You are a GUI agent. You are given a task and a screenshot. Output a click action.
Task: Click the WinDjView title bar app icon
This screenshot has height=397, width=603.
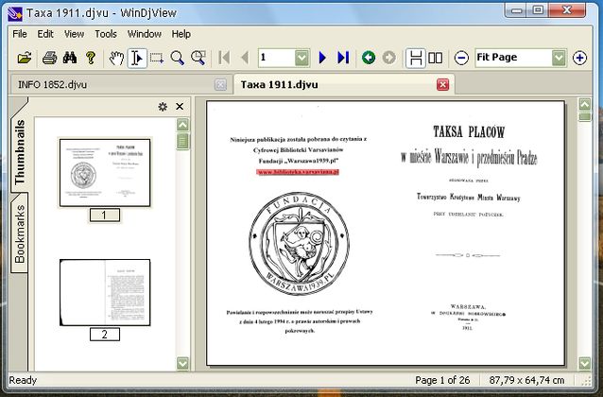15,14
